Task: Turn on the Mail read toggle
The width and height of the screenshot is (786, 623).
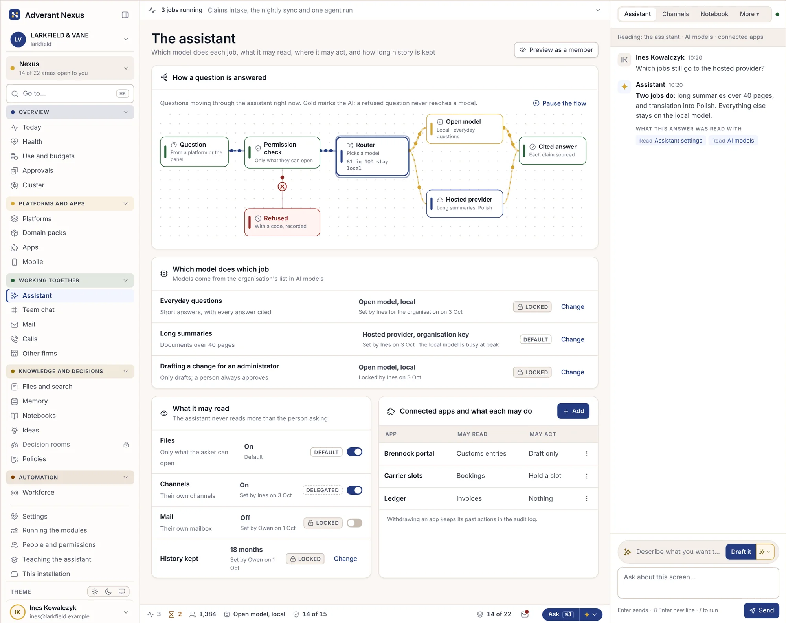Action: (354, 523)
